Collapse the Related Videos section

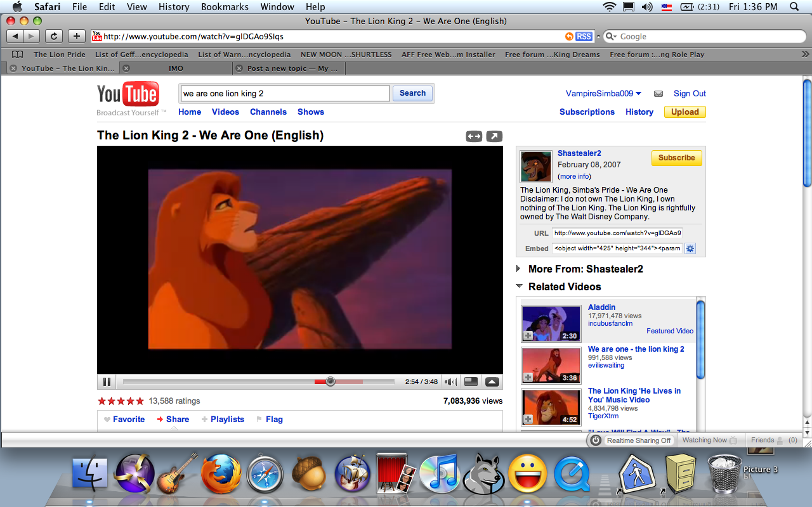(x=519, y=286)
